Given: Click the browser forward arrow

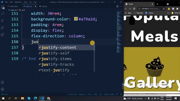Looking at the screenshot, I should [x=130, y=9].
